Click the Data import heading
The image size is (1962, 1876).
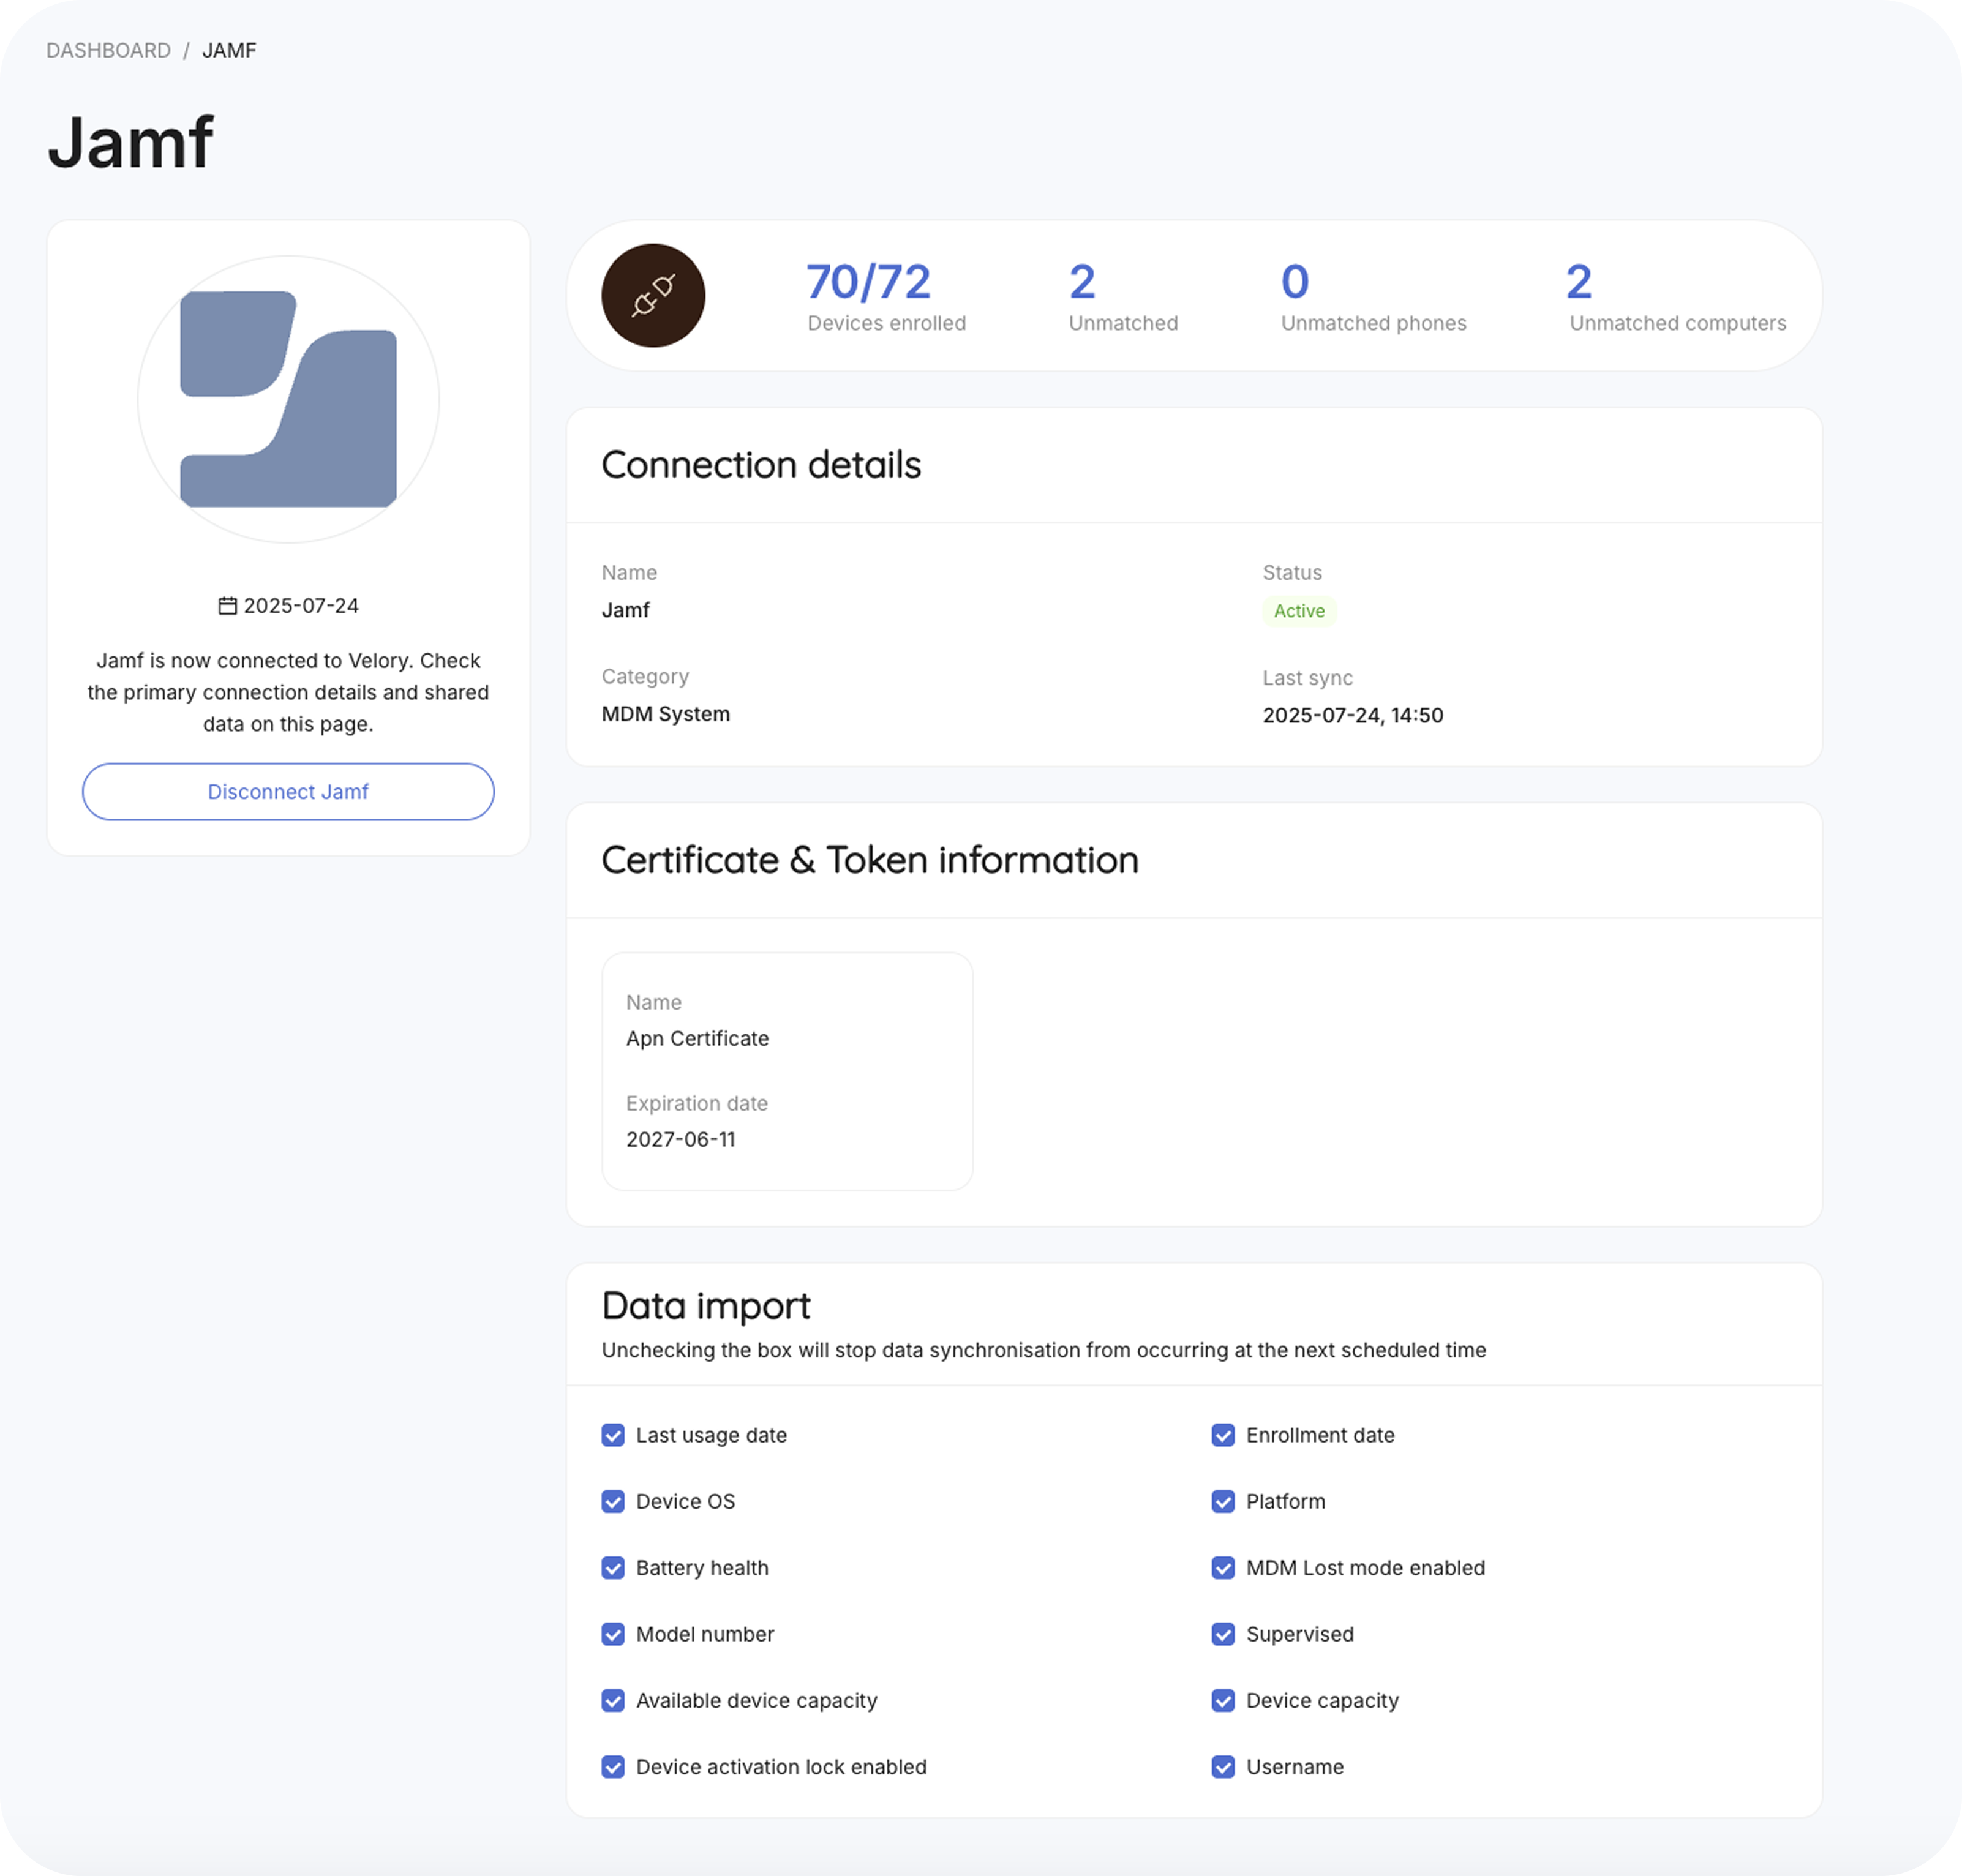click(706, 1306)
